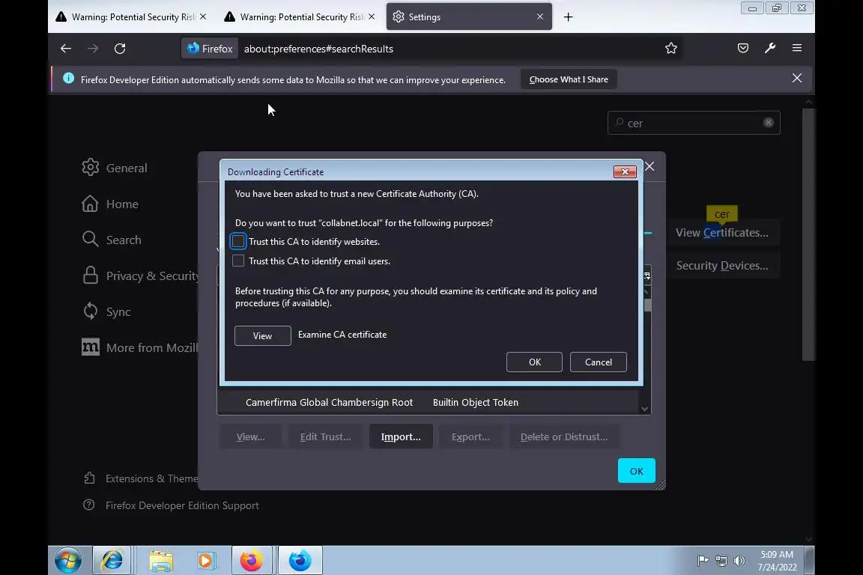The height and width of the screenshot is (575, 863).
Task: Open Windows Explorer folder from taskbar
Action: [x=161, y=561]
